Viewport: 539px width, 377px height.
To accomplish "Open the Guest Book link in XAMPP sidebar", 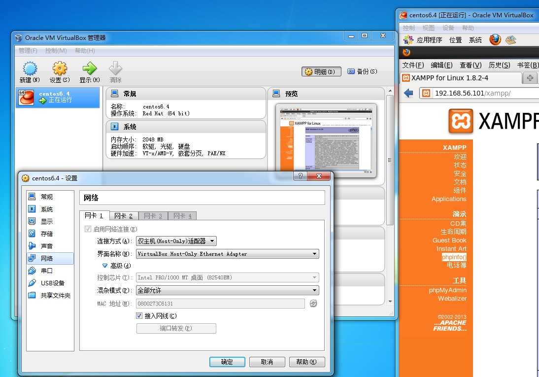I will (449, 240).
